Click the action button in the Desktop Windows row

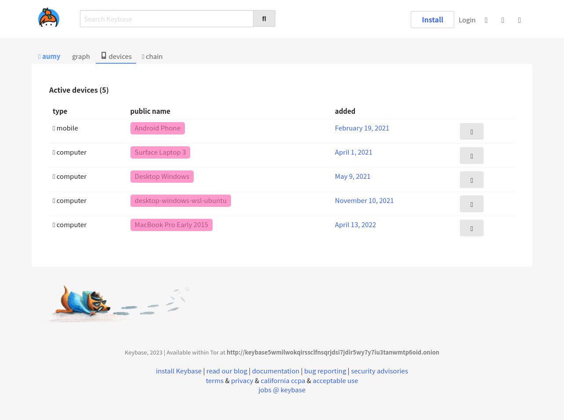pyautogui.click(x=472, y=180)
